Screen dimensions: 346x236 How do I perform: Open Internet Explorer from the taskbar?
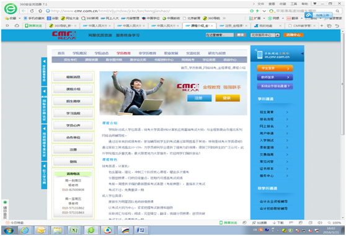pos(25,230)
